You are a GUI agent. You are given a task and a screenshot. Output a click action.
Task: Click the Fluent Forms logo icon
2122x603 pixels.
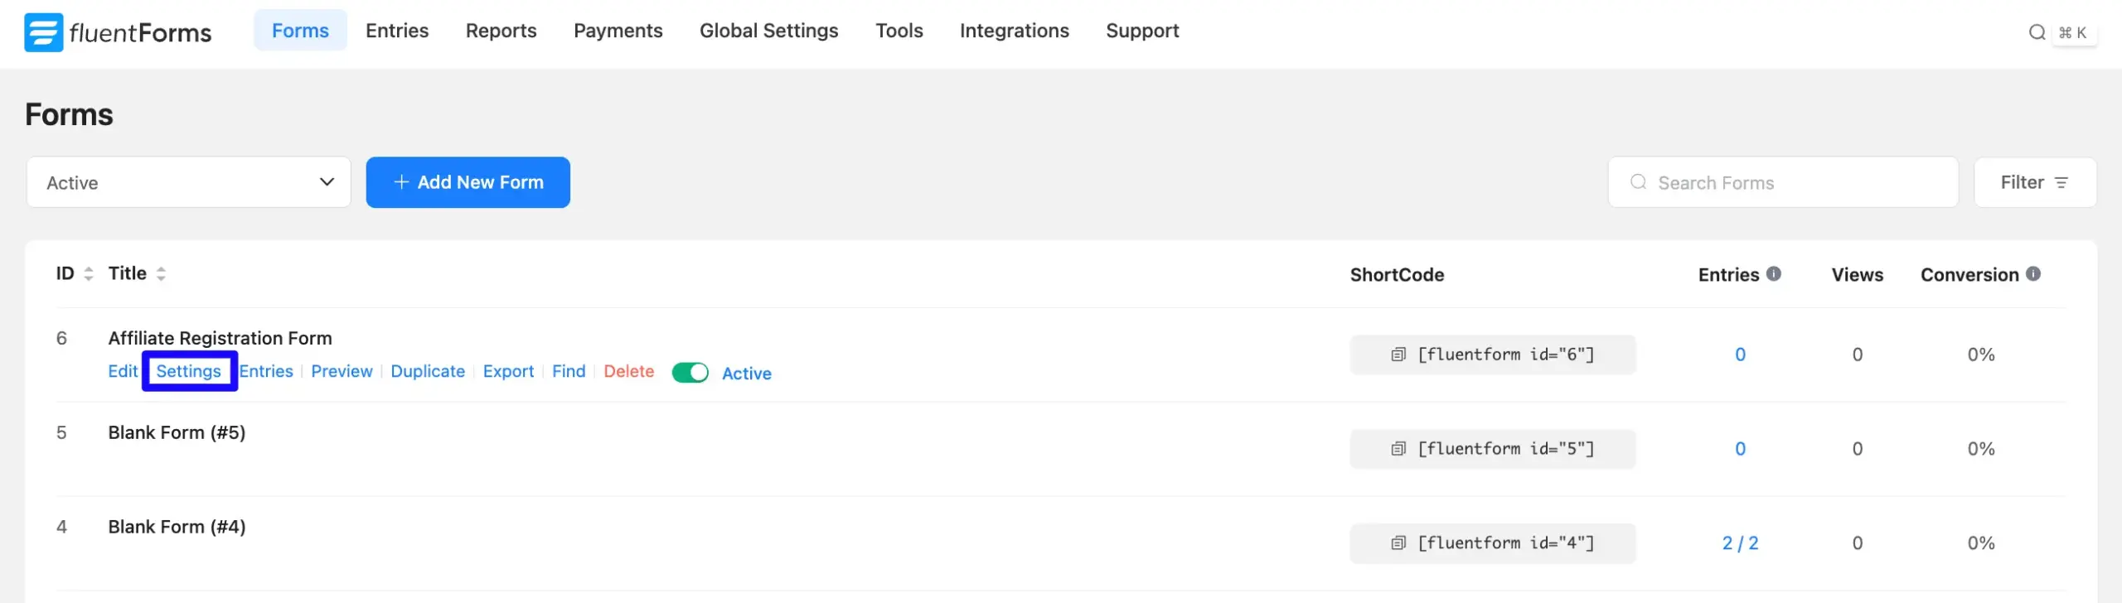click(x=43, y=32)
